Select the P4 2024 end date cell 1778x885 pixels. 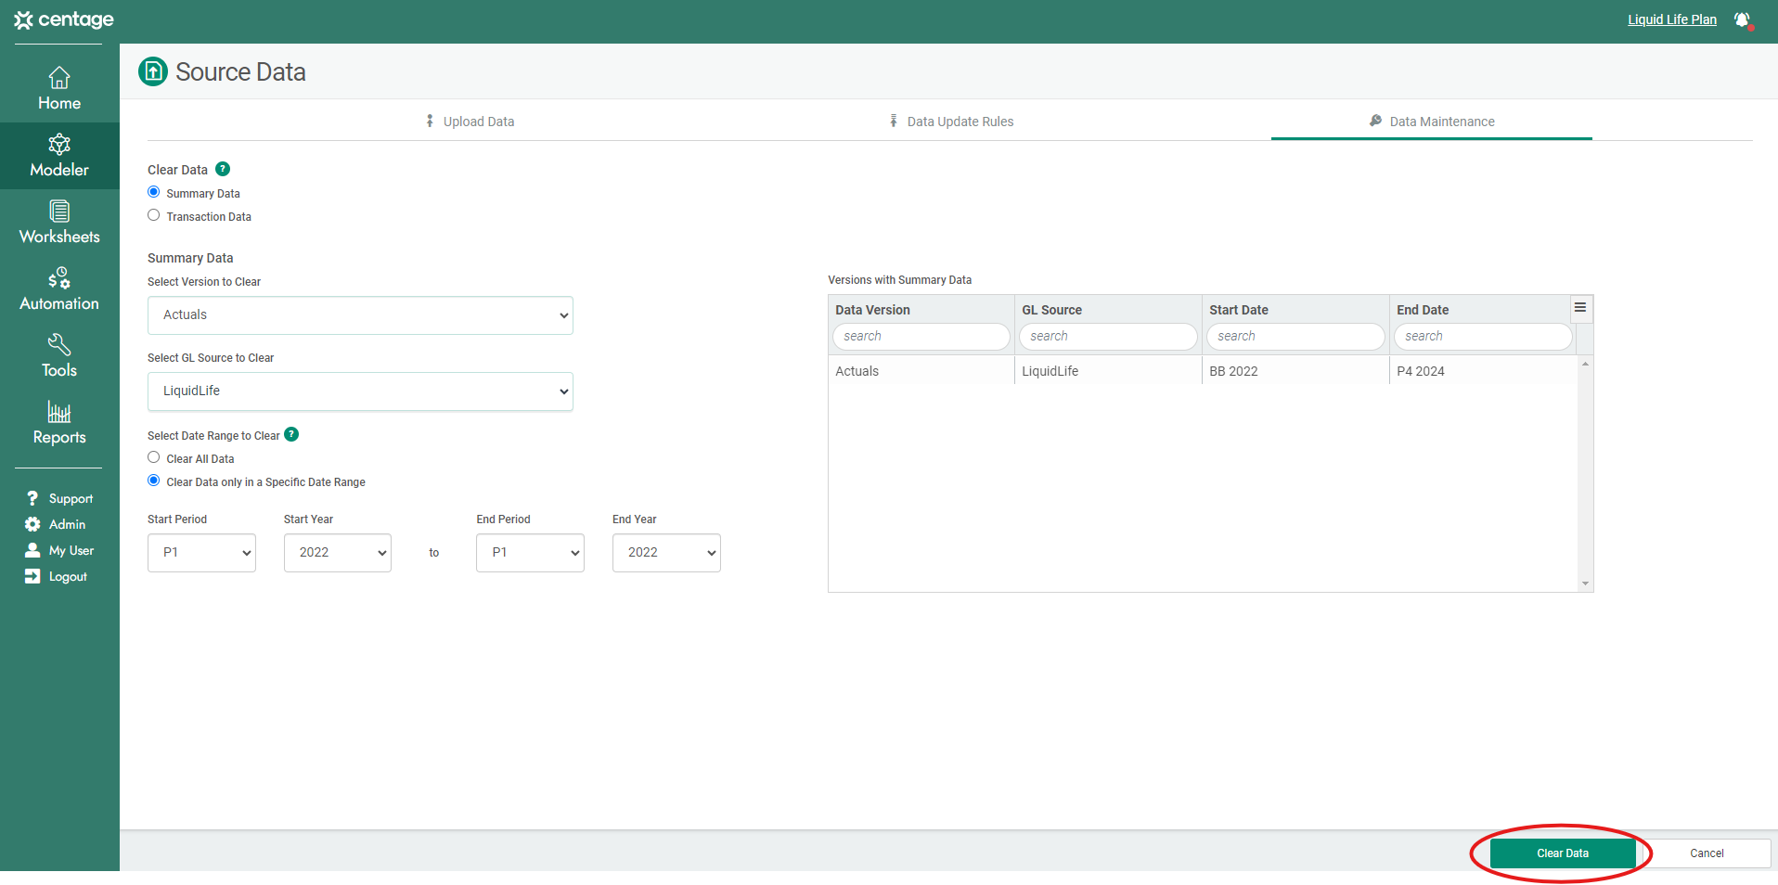pyautogui.click(x=1483, y=371)
